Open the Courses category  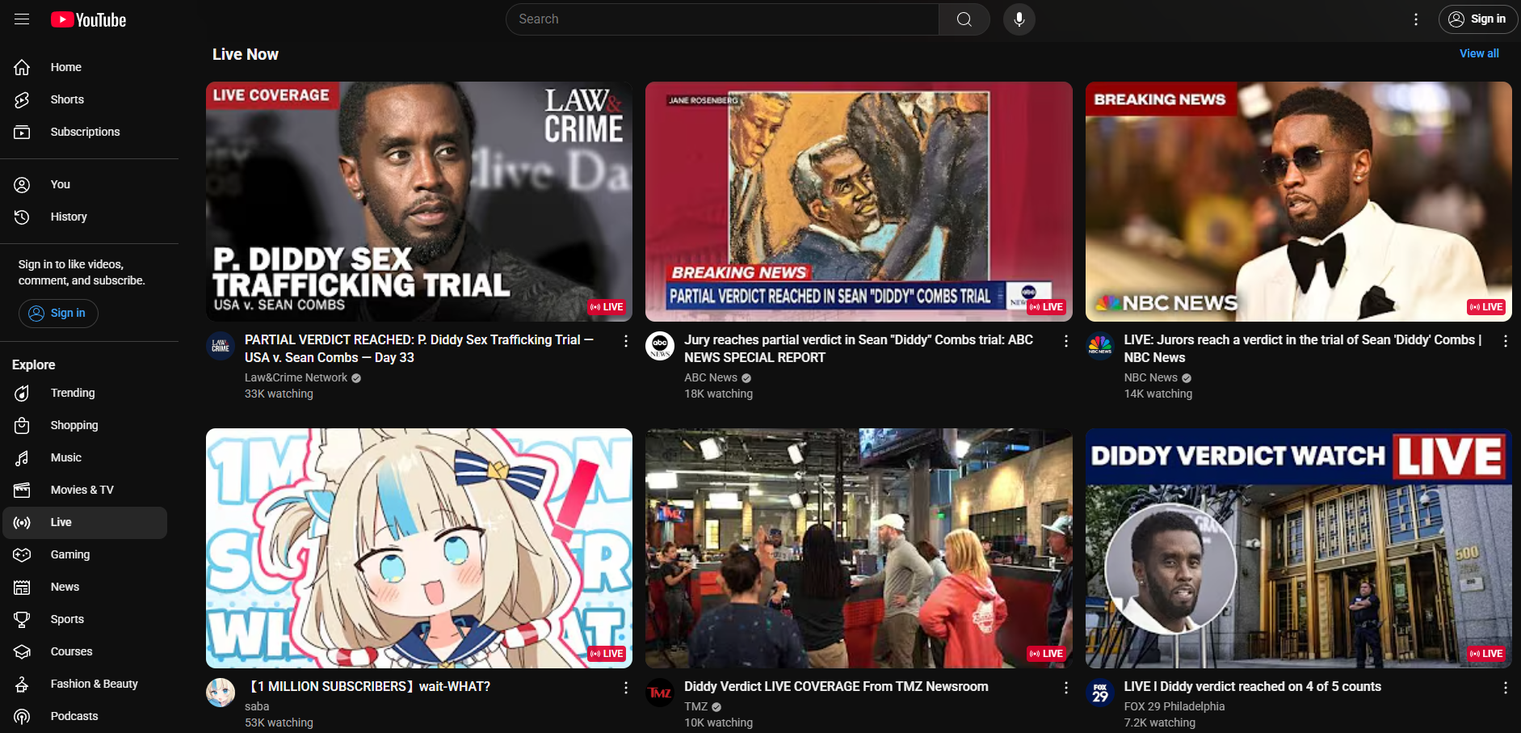click(85, 651)
